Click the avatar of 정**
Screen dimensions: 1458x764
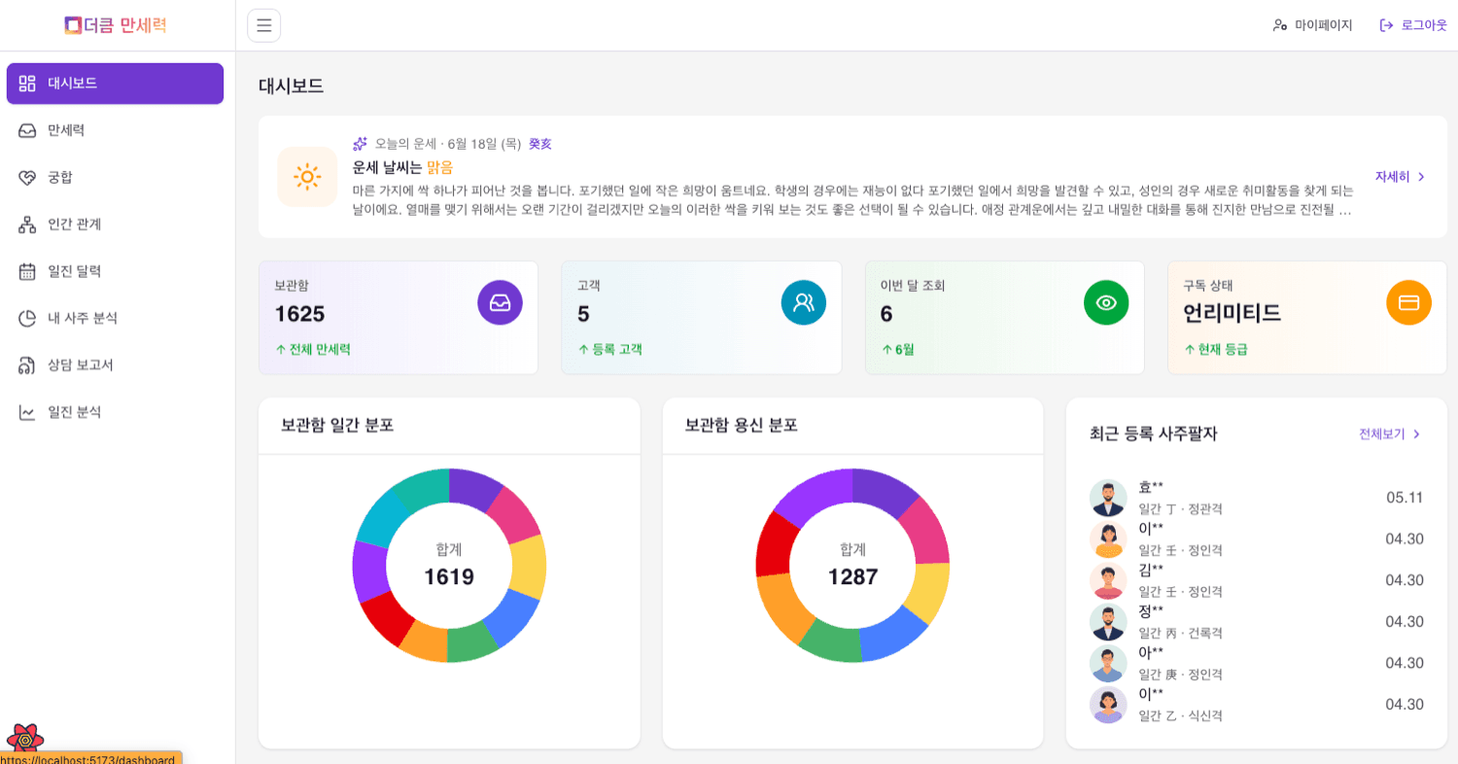point(1108,622)
